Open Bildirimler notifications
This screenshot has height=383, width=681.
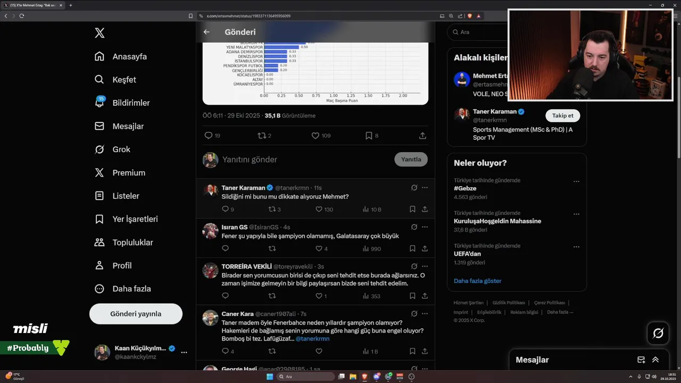pyautogui.click(x=122, y=103)
